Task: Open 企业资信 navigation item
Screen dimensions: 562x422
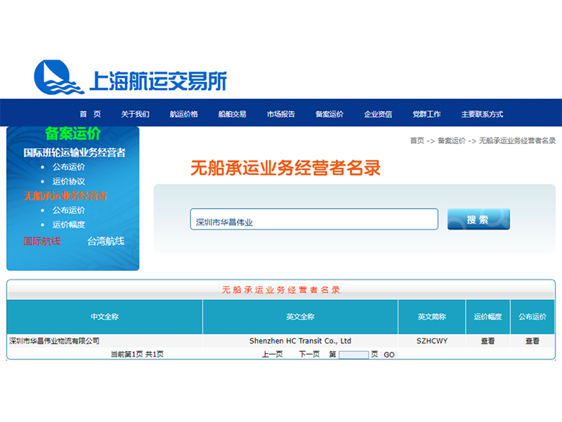Action: pyautogui.click(x=378, y=114)
